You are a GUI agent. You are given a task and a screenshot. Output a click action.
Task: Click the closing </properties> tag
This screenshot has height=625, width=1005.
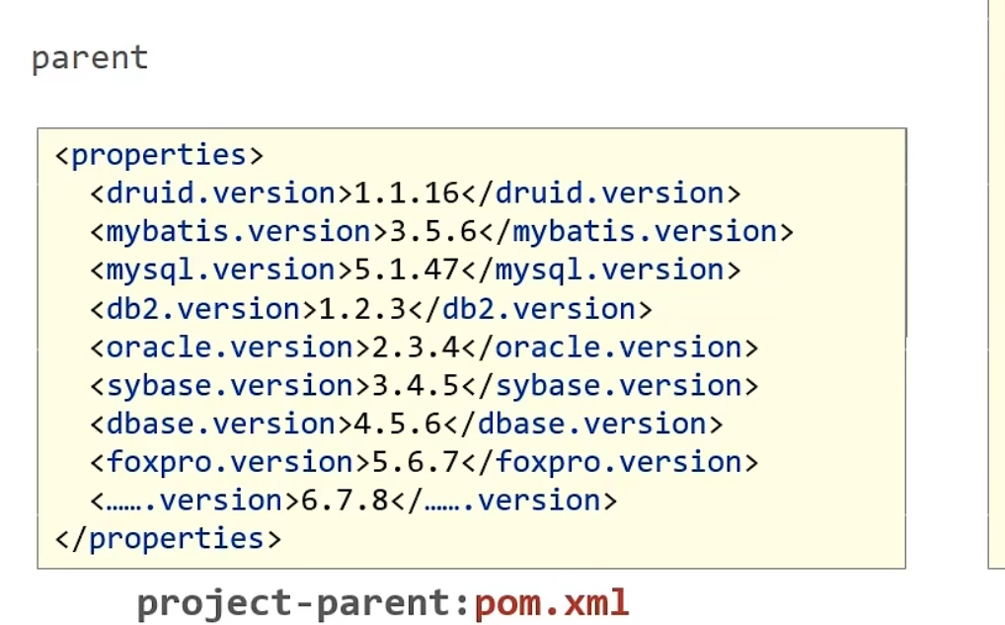pyautogui.click(x=168, y=538)
